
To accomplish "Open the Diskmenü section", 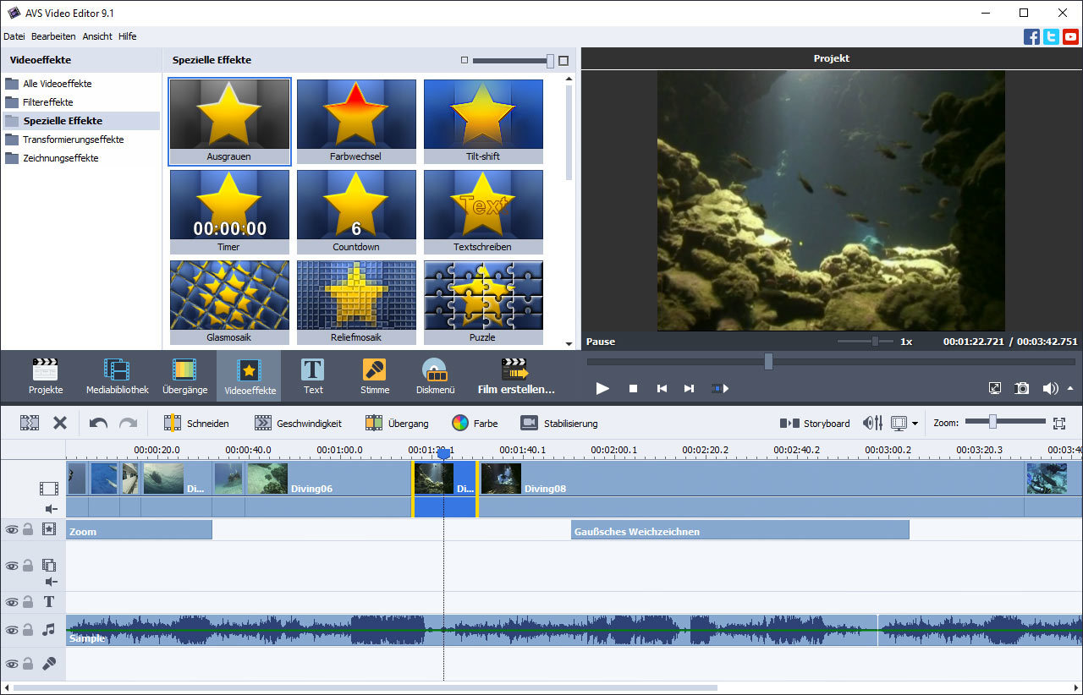I will [436, 376].
